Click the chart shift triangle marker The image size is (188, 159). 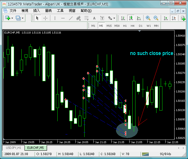pyautogui.click(x=139, y=31)
